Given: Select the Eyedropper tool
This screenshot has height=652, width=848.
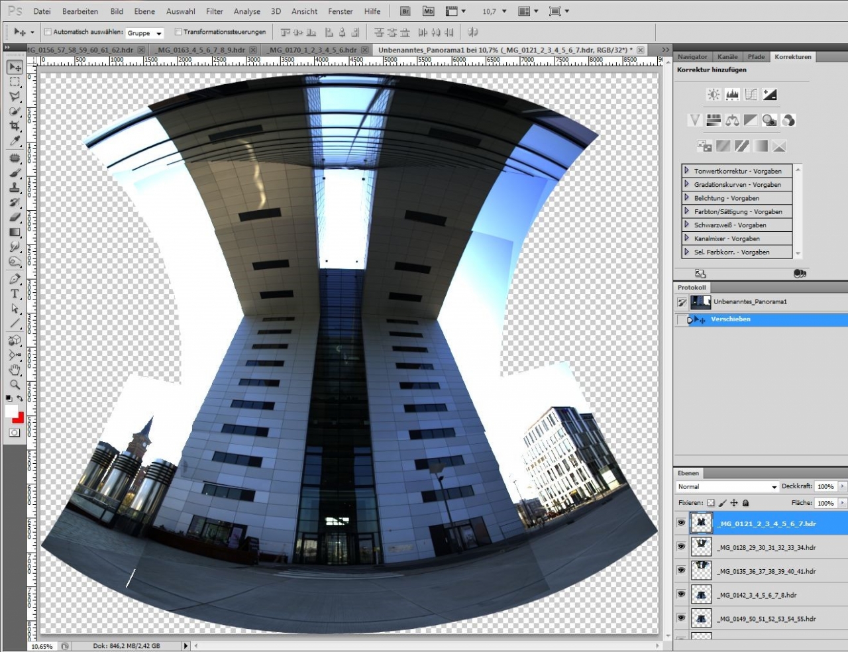Looking at the screenshot, I should (15, 141).
